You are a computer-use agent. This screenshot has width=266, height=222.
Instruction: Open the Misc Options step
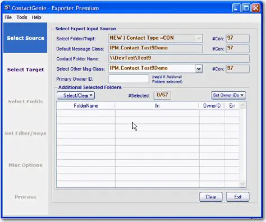point(25,165)
